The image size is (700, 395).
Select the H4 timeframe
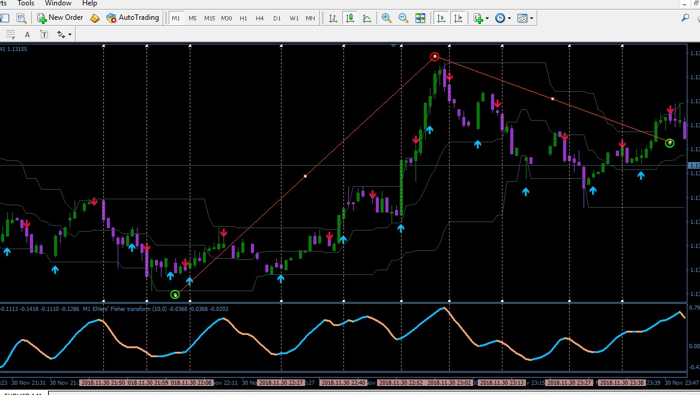(260, 18)
